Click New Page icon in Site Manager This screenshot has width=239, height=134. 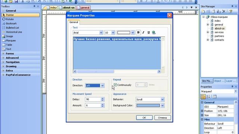tap(203, 12)
